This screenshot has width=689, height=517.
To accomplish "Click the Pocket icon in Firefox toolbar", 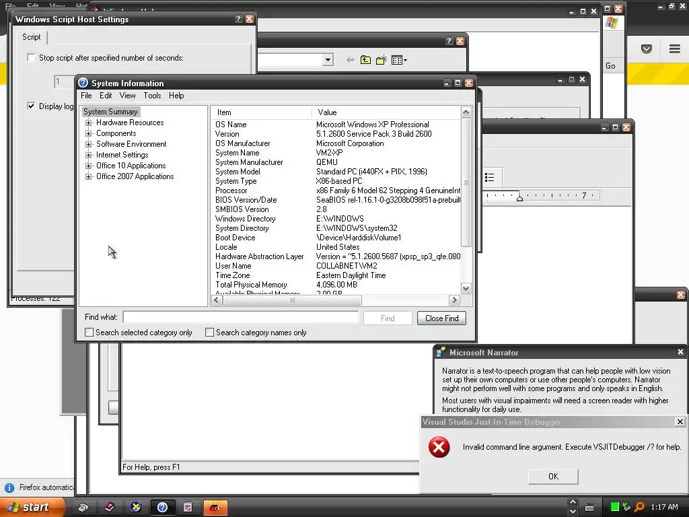I will (x=647, y=48).
